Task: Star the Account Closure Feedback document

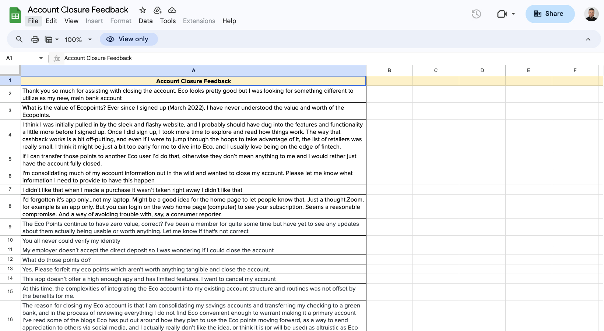Action: tap(143, 10)
